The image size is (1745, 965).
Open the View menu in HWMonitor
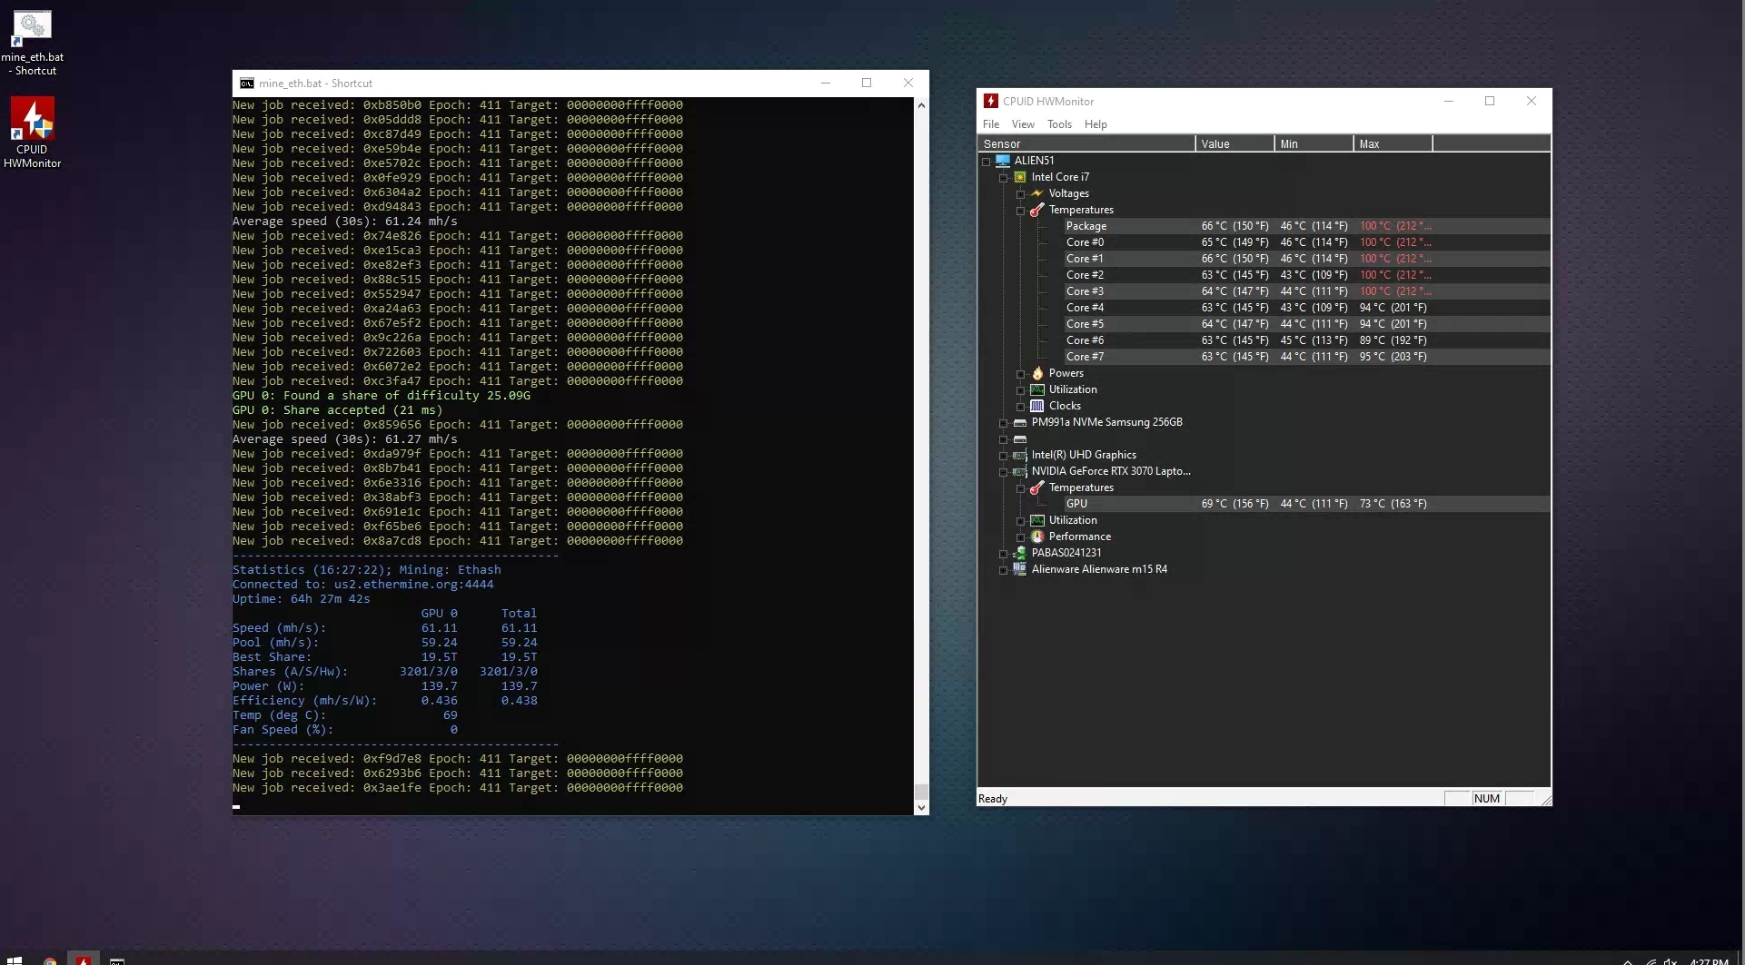1023,124
